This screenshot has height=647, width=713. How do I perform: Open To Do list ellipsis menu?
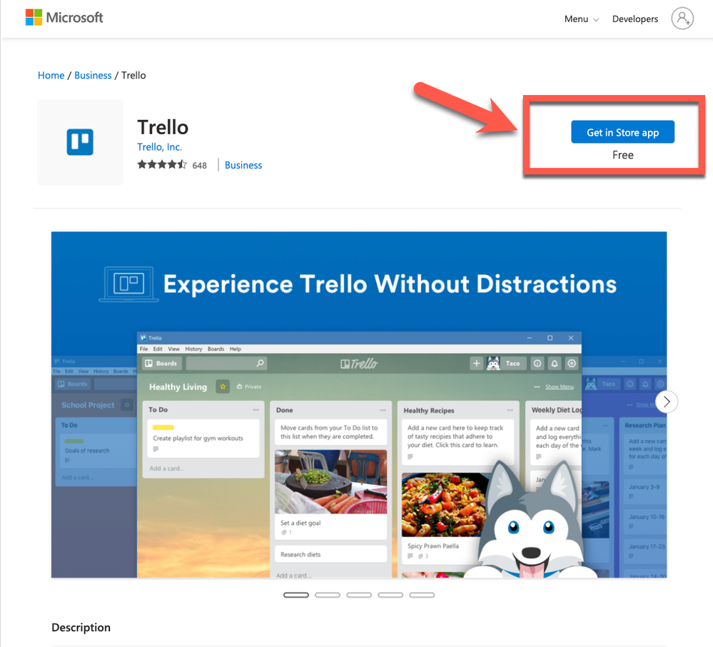pos(256,410)
